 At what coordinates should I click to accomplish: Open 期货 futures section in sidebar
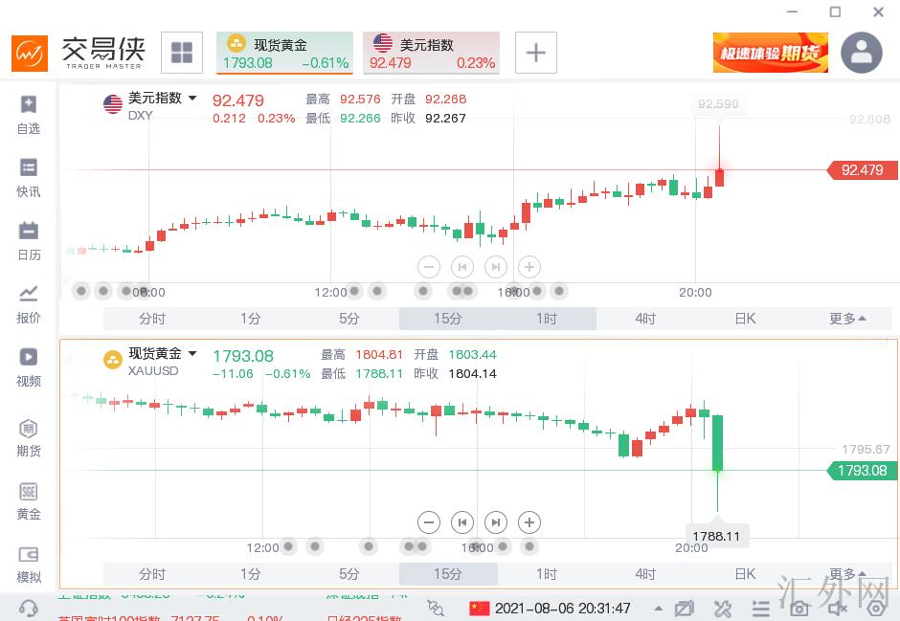[28, 437]
